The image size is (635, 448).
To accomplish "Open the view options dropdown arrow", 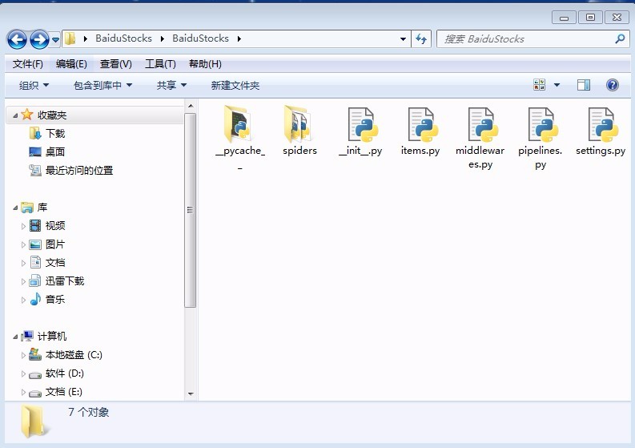I will (557, 85).
